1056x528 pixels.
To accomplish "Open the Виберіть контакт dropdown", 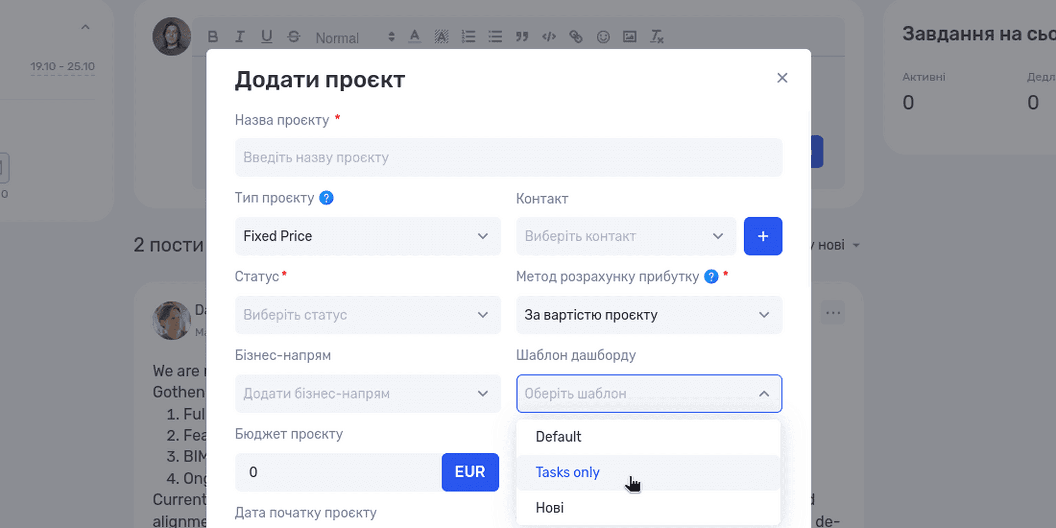I will 626,236.
